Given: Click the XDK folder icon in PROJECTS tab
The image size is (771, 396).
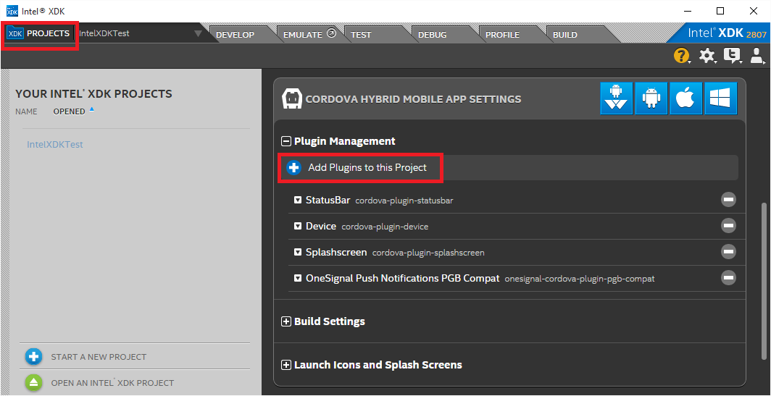Looking at the screenshot, I should 15,33.
